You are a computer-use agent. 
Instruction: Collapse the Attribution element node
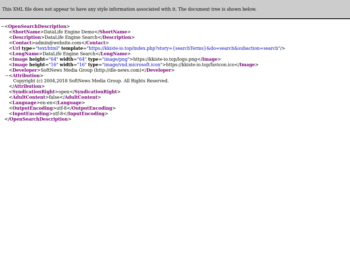point(7,76)
